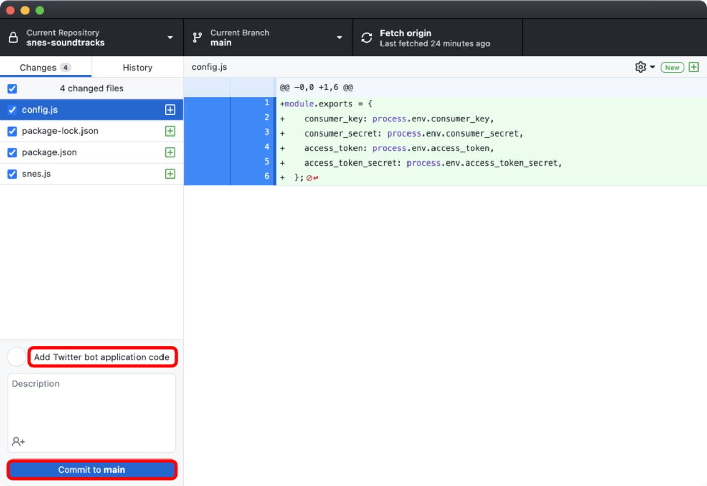Click the New badge above the diff
The image size is (707, 486).
pos(672,67)
